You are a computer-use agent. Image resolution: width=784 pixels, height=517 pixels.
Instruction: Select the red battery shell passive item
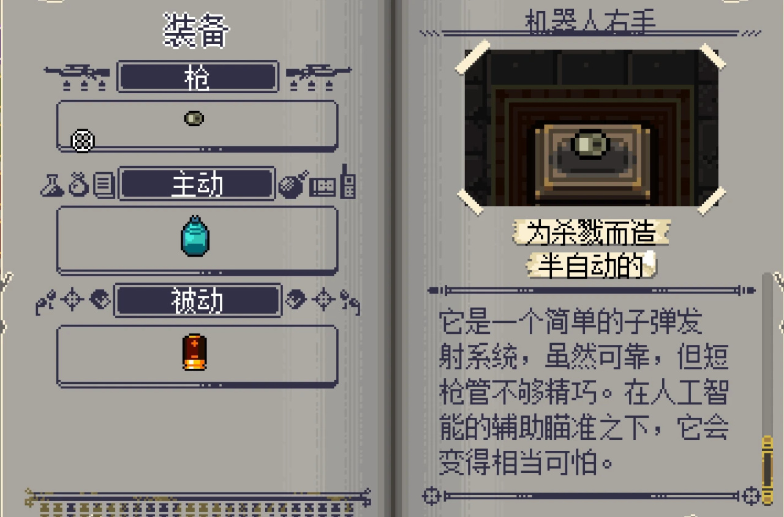(x=195, y=352)
